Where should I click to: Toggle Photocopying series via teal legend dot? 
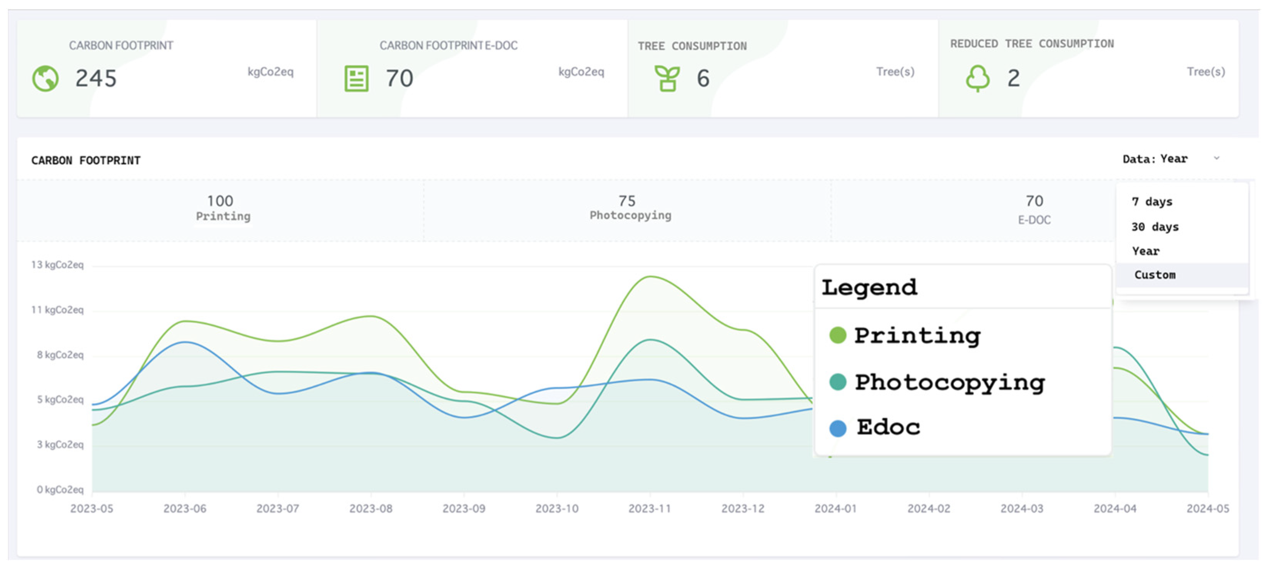(x=837, y=382)
